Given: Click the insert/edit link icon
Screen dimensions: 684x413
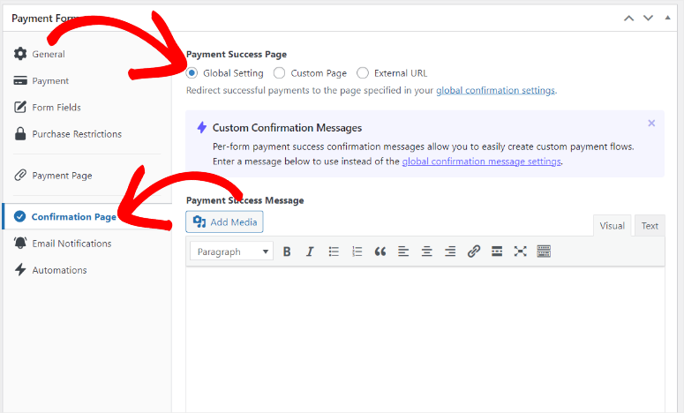Looking at the screenshot, I should tap(474, 252).
